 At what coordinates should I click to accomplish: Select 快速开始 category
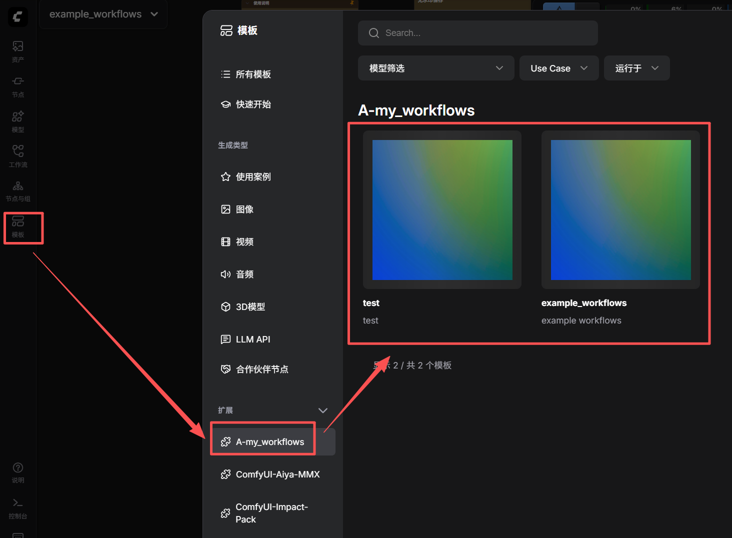point(272,104)
